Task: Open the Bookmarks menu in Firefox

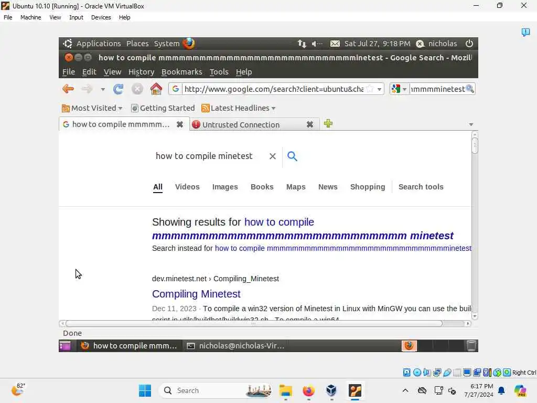Action: tap(181, 72)
